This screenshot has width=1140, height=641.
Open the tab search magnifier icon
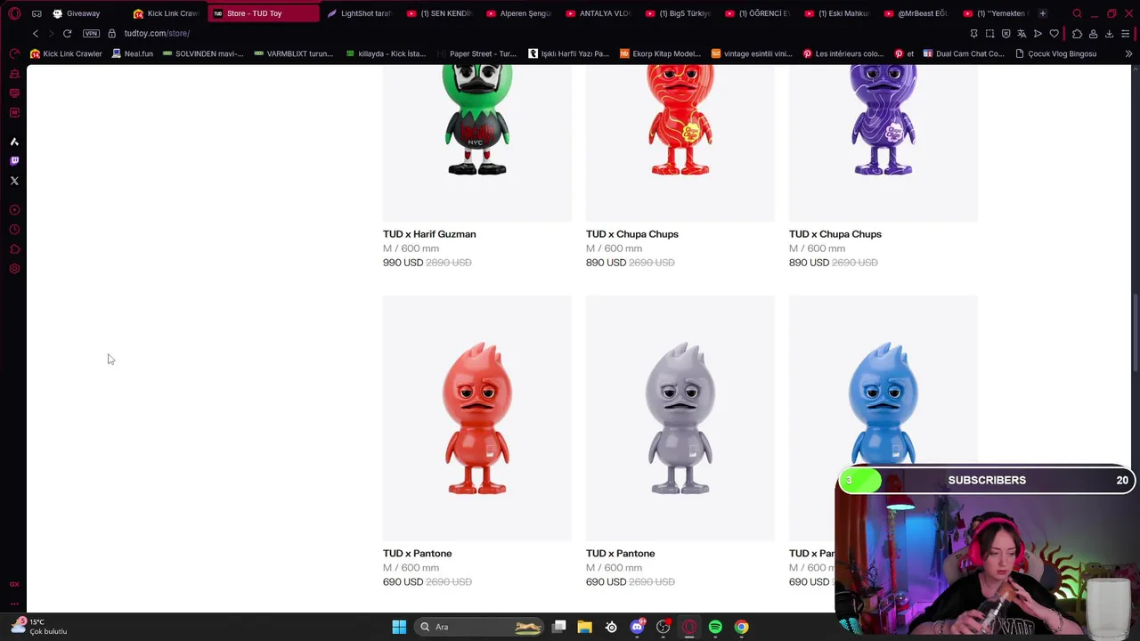click(1077, 13)
